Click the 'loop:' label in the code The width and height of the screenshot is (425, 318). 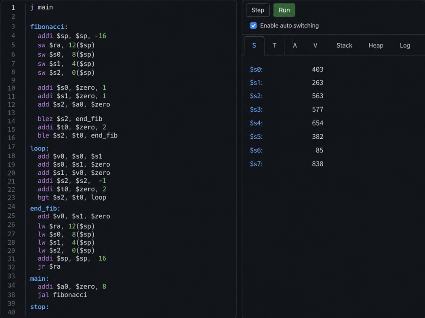(39, 148)
